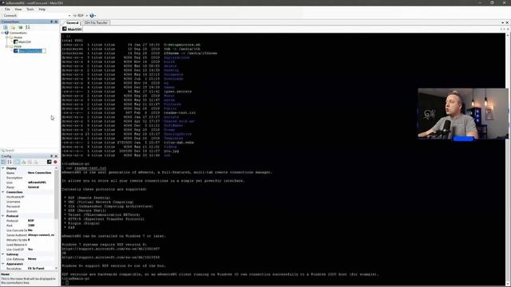Image resolution: width=511 pixels, height=287 pixels.
Task: Select the MainSSH connection tab
Action: 73,29
